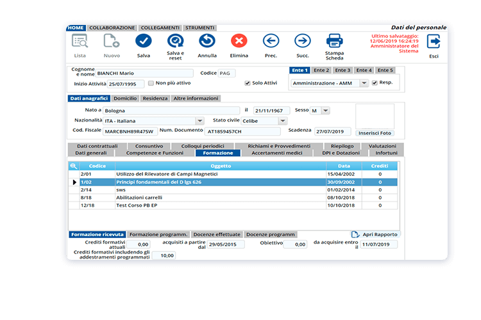The height and width of the screenshot is (320, 481).
Task: Open STRUMENTI menu tab
Action: [x=199, y=28]
